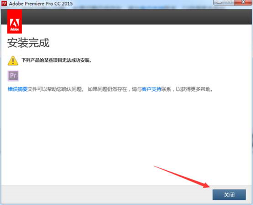Click the yellow warning triangle icon
The width and height of the screenshot is (253, 205).
click(x=13, y=61)
